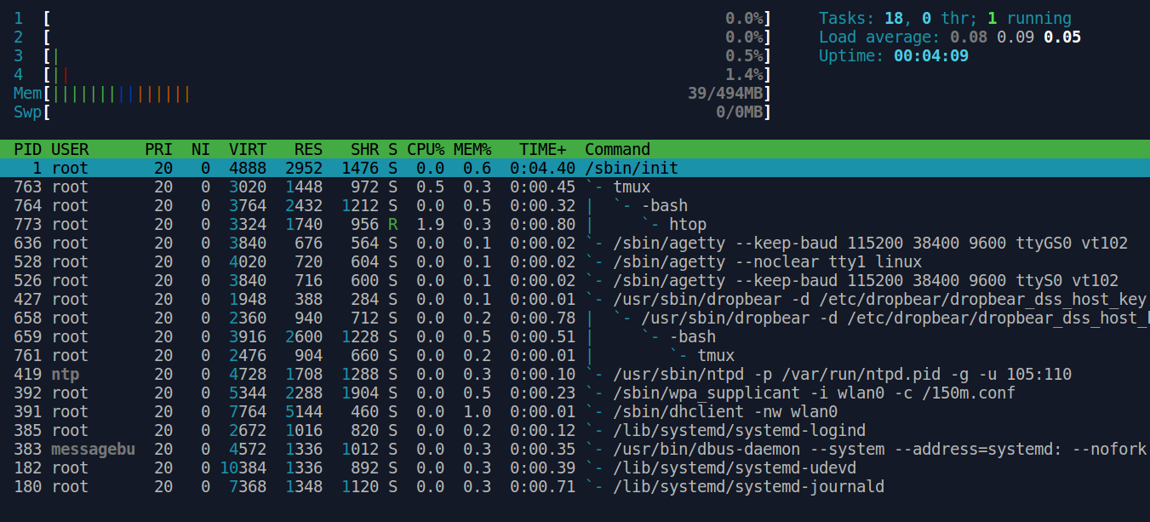
Task: Click the MEM% column header
Action: tap(472, 149)
